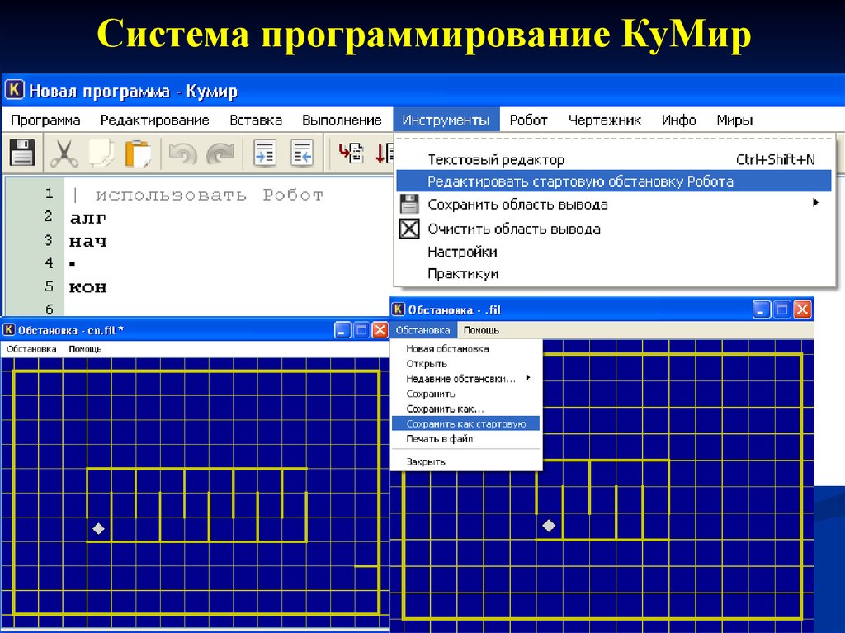This screenshot has width=845, height=633.
Task: Click the Paste clipboard icon
Action: pos(138,154)
